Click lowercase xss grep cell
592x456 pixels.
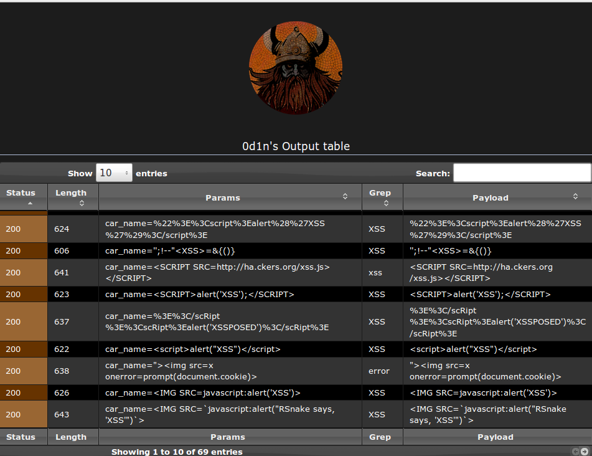[x=382, y=272]
